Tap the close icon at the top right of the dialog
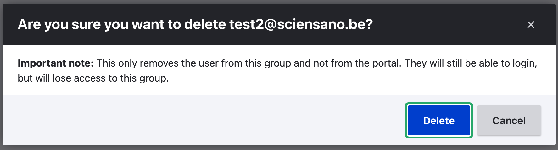 (x=531, y=25)
